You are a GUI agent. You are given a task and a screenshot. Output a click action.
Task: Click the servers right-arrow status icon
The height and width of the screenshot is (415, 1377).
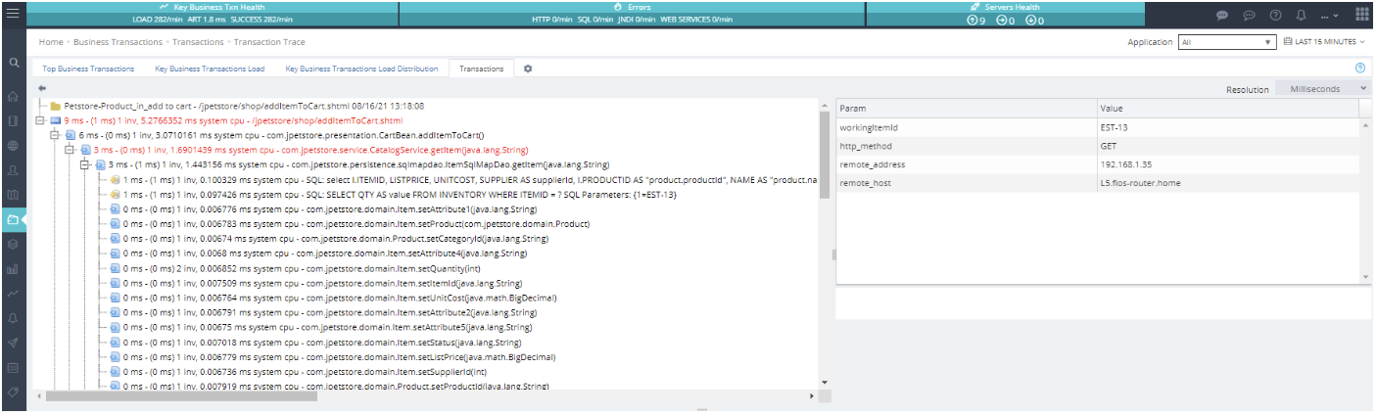coord(1001,20)
